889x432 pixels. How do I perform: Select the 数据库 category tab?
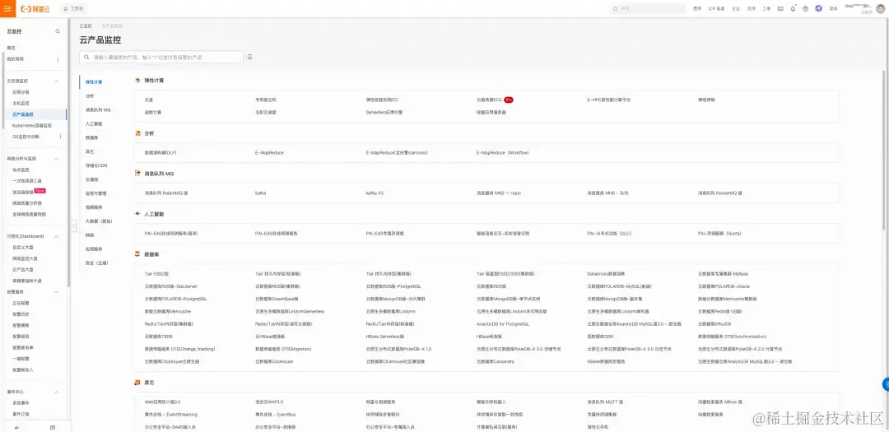(91, 137)
